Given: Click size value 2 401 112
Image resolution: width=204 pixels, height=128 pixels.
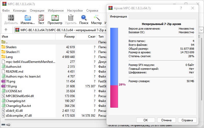Looking at the screenshot, I should (69, 111).
